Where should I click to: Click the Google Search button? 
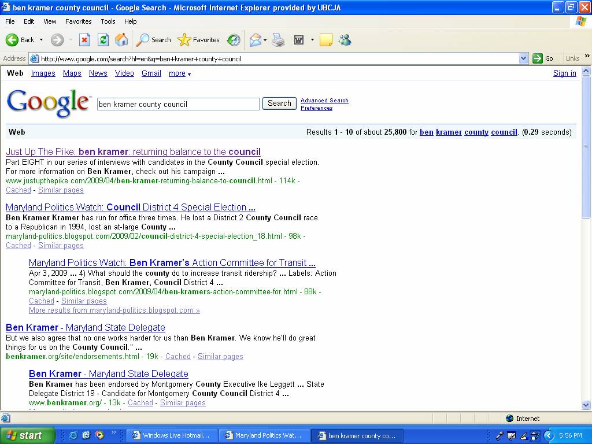click(x=279, y=103)
